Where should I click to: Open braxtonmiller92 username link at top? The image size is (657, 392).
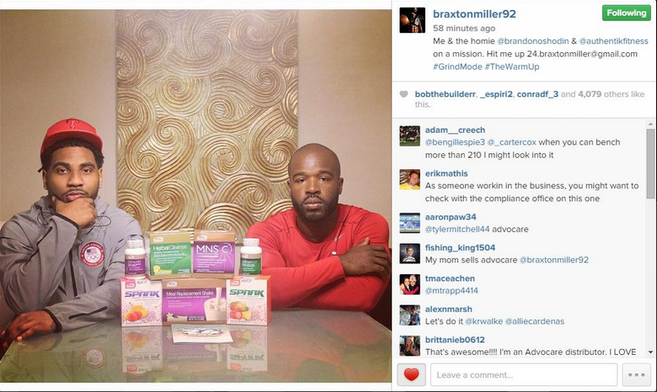coord(474,13)
